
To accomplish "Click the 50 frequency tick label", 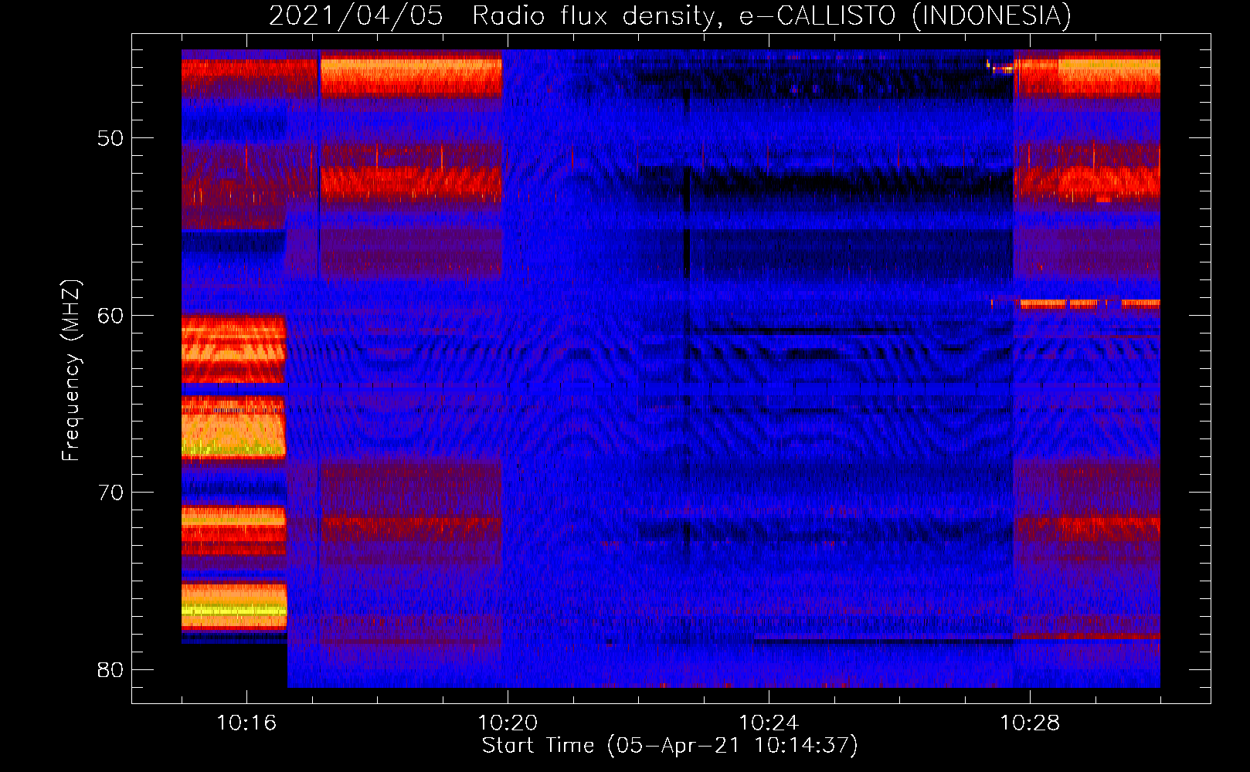I will tap(110, 138).
